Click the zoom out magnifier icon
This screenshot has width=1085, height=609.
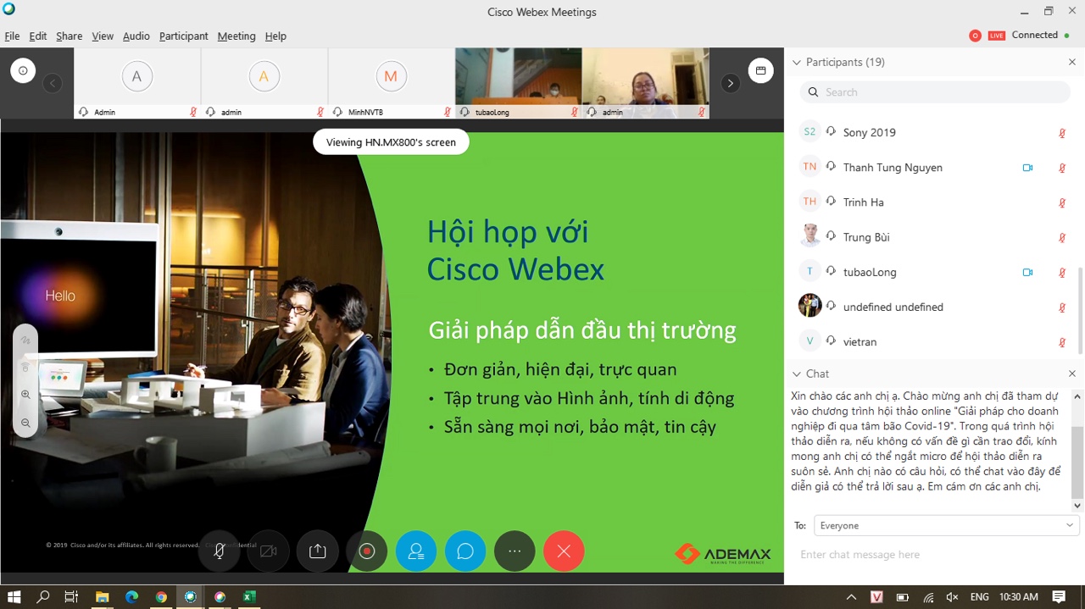tap(25, 423)
